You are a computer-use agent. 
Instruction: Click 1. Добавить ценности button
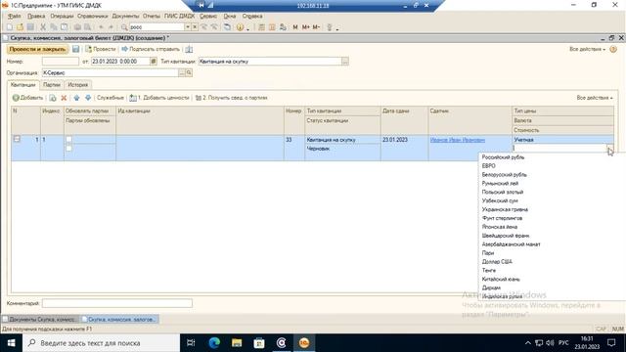click(x=158, y=98)
